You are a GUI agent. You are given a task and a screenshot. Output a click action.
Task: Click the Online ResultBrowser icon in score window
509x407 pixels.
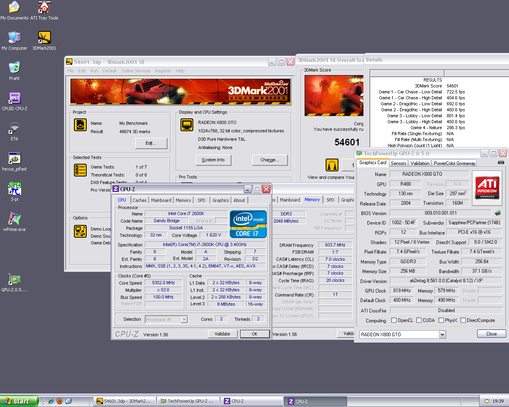332,165
